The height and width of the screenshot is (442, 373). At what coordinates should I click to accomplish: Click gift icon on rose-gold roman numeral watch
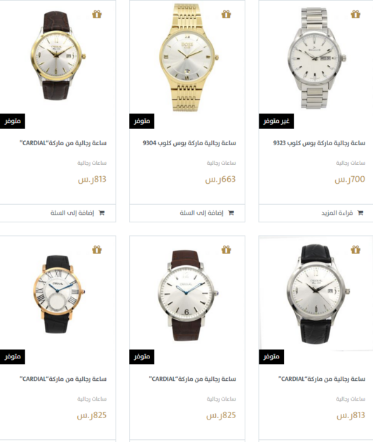coord(97,250)
